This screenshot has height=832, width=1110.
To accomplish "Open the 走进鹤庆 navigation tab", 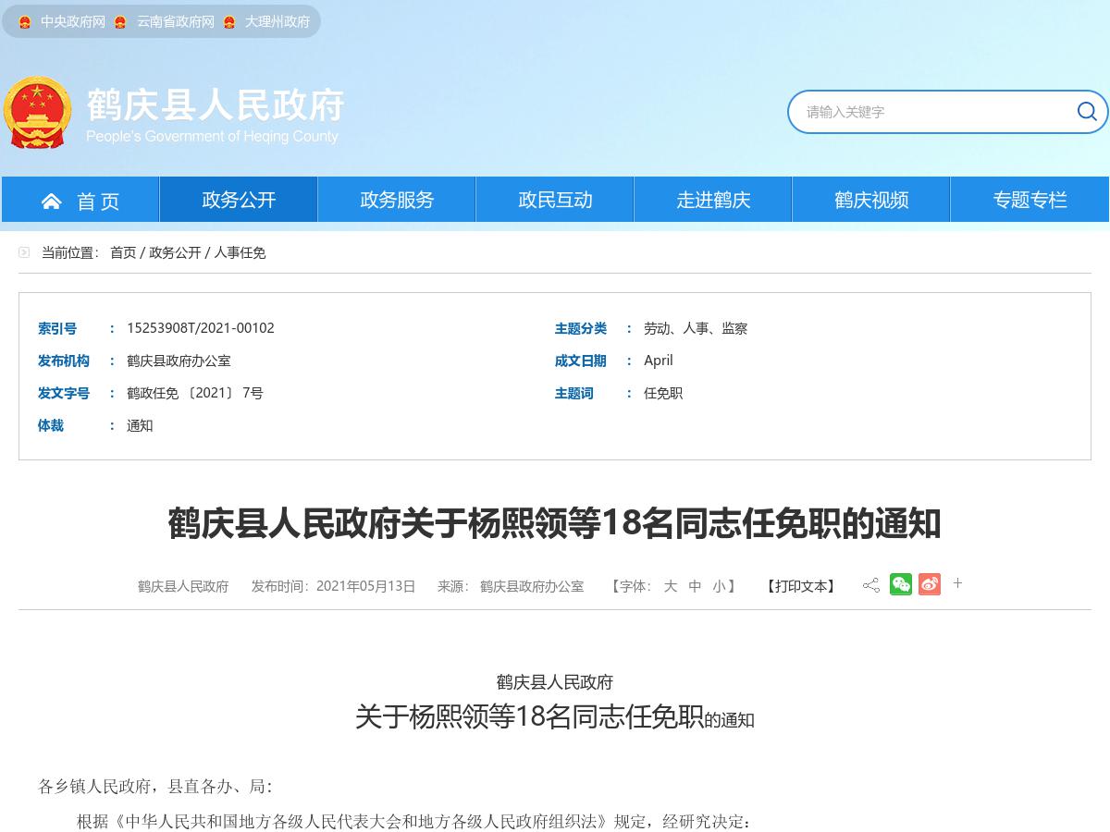I will [713, 200].
